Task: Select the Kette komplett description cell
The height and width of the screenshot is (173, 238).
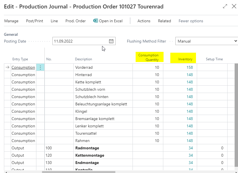Action: 103,82
